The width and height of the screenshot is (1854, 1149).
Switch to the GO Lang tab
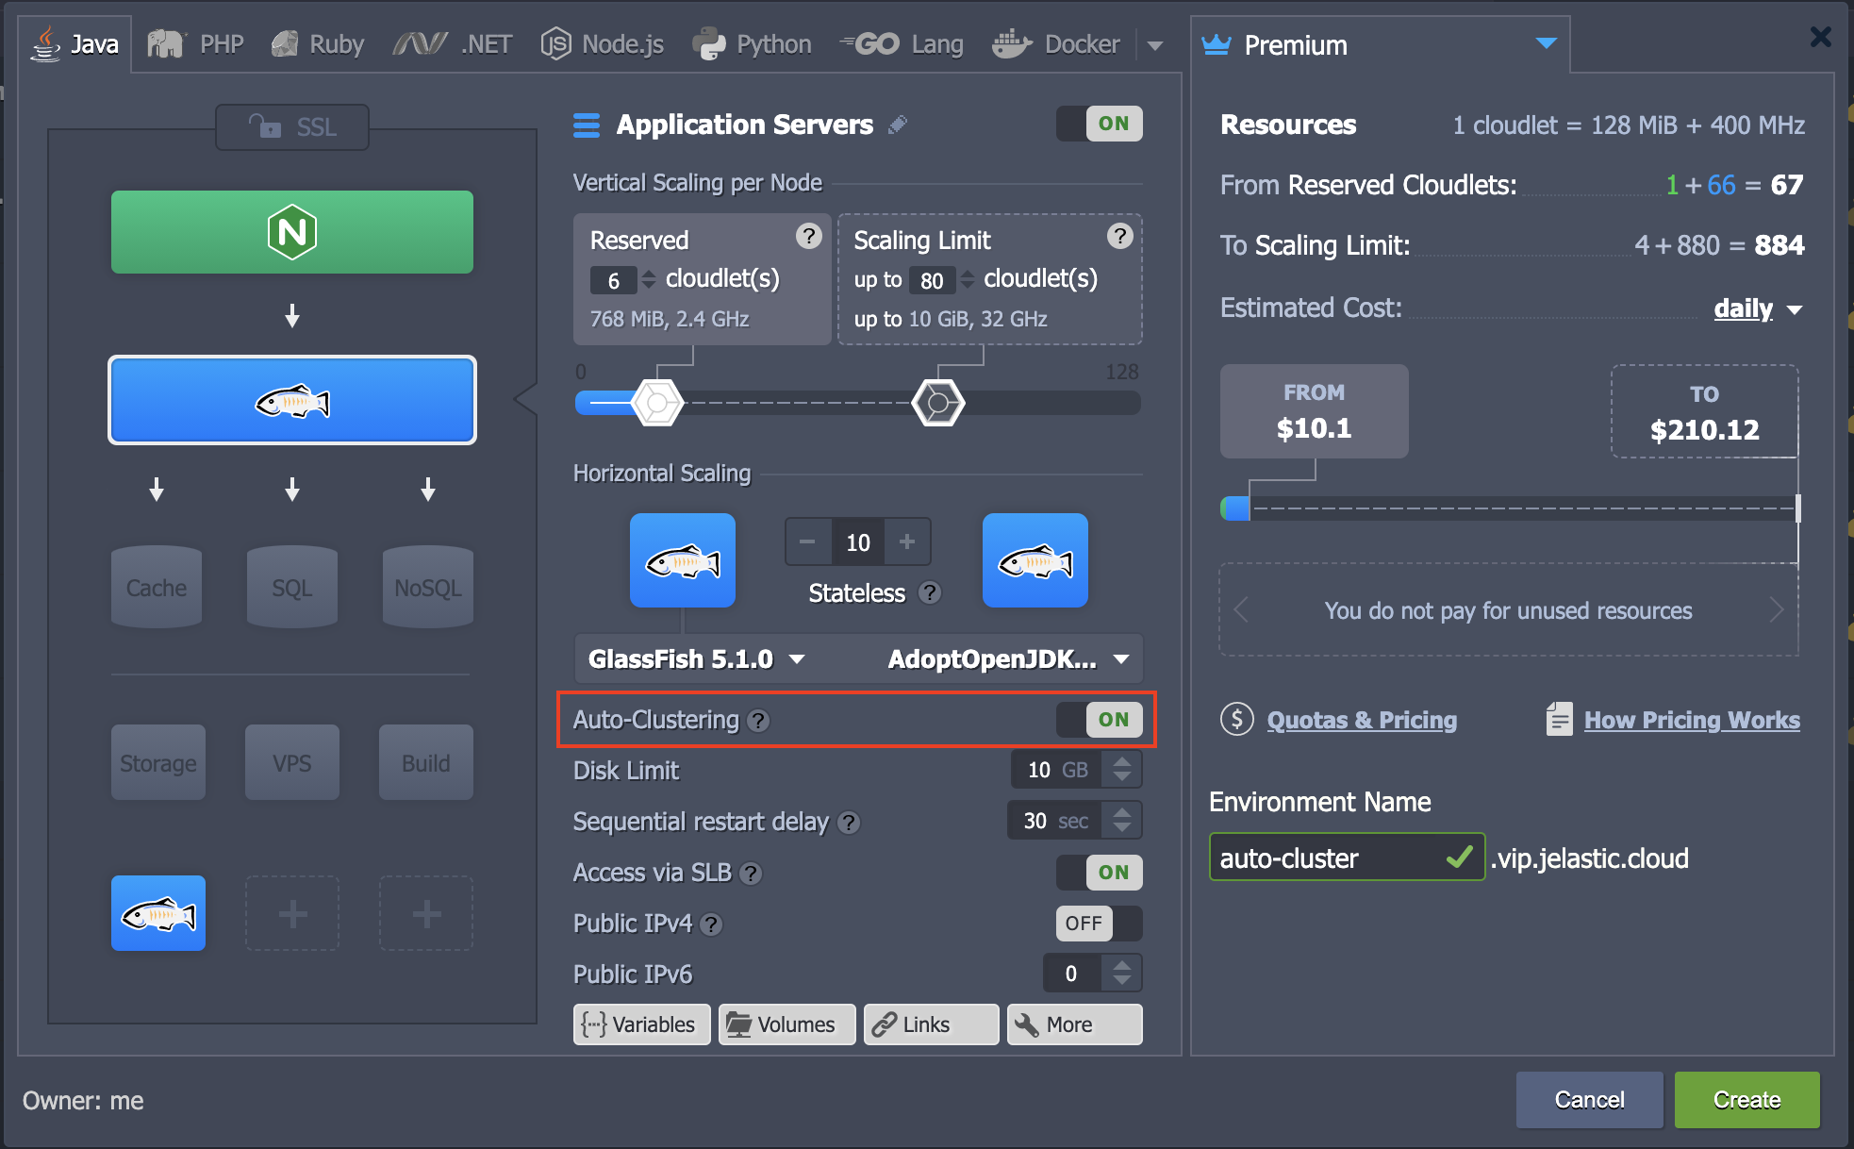pos(901,44)
